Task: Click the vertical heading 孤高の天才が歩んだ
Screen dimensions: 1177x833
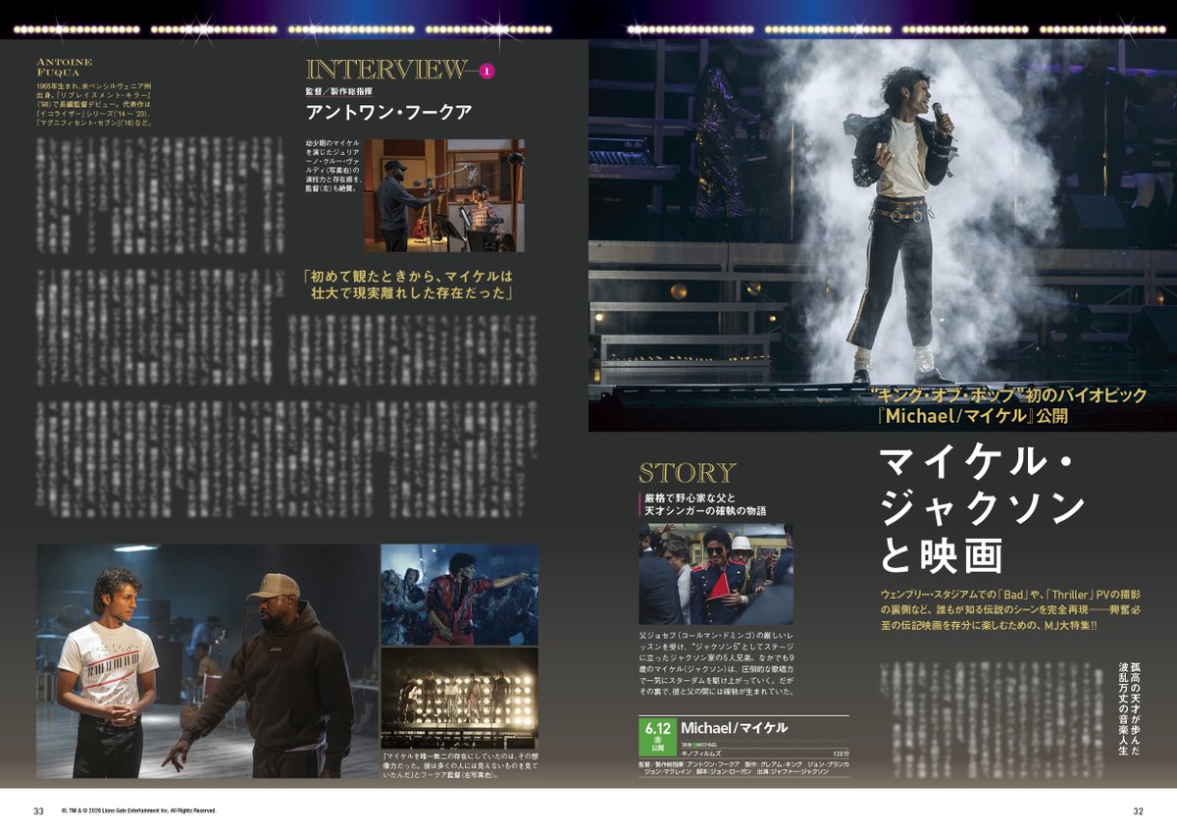Action: click(1135, 706)
